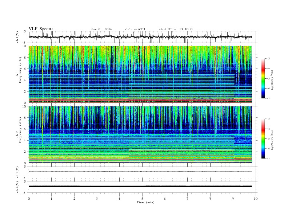The image size is (288, 223).
Task: Click the "ch.4(V)" axis label
Action: 17,187
